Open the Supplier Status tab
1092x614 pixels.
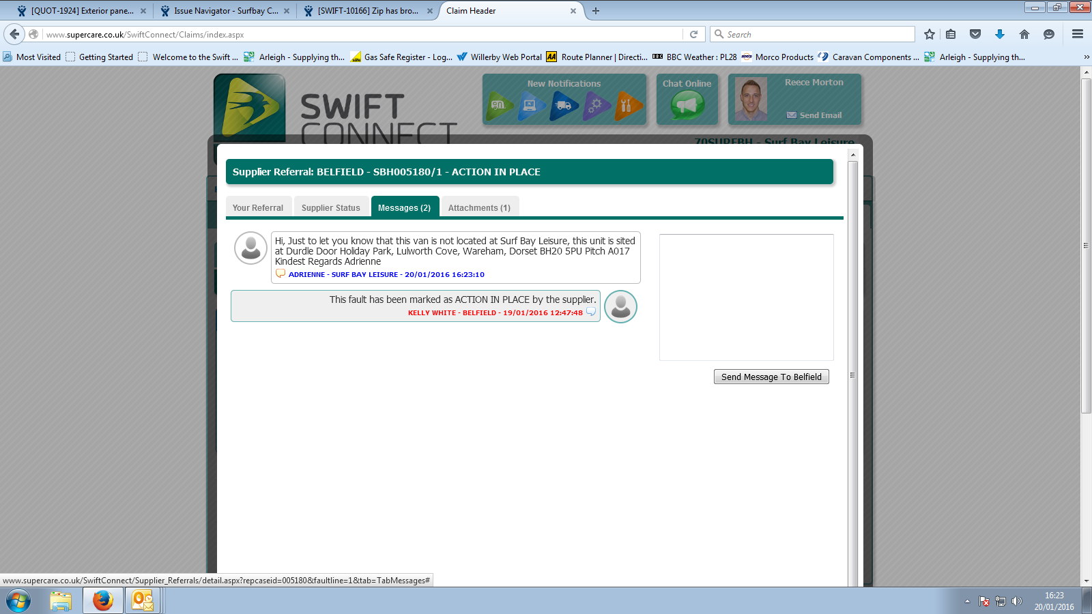coord(331,207)
